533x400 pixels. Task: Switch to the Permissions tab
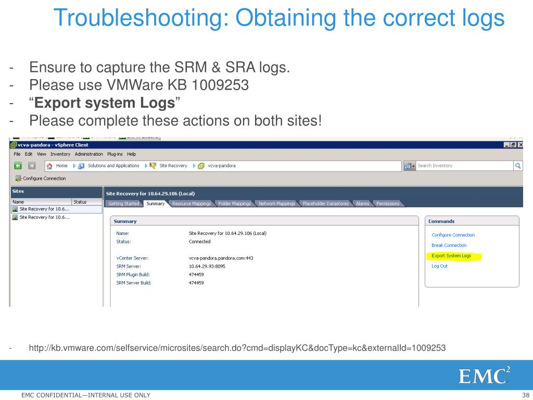click(387, 204)
